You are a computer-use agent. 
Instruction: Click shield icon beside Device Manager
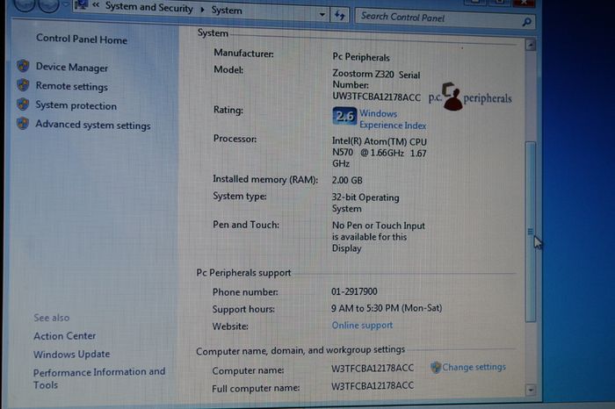tap(23, 66)
